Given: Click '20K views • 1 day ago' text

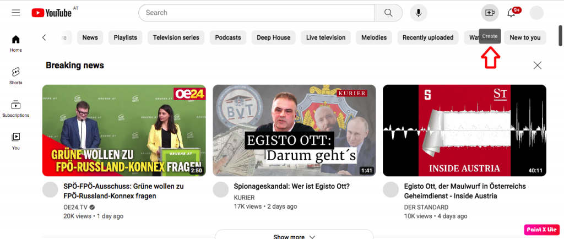Looking at the screenshot, I should pyautogui.click(x=94, y=216).
